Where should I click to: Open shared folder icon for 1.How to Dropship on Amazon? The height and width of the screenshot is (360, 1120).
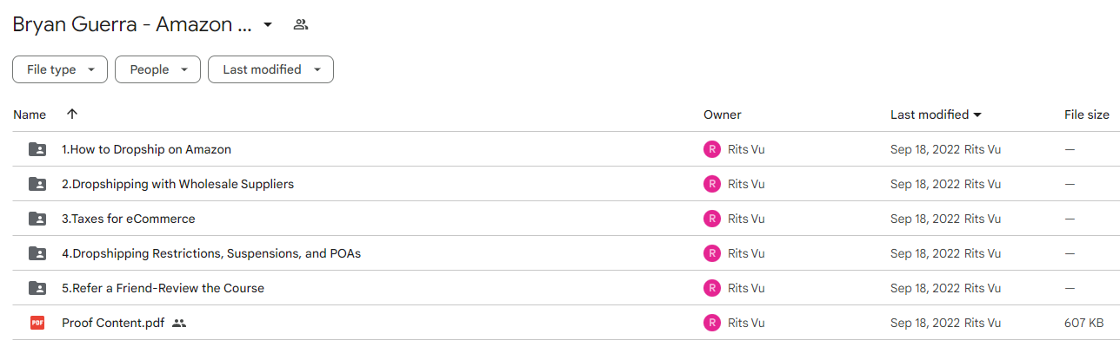[37, 149]
